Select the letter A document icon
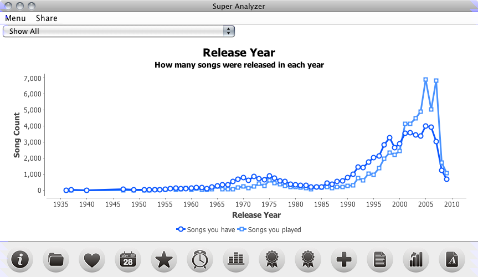The height and width of the screenshot is (277, 478). (x=451, y=260)
